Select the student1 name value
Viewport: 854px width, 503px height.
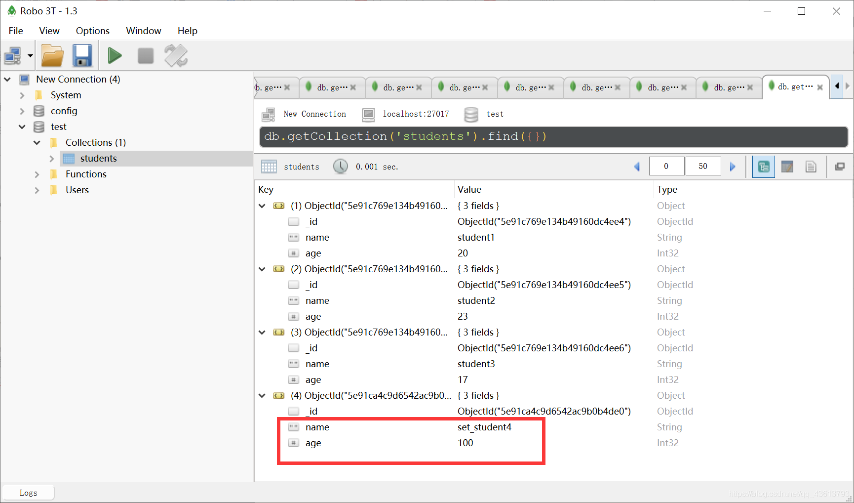(x=476, y=237)
